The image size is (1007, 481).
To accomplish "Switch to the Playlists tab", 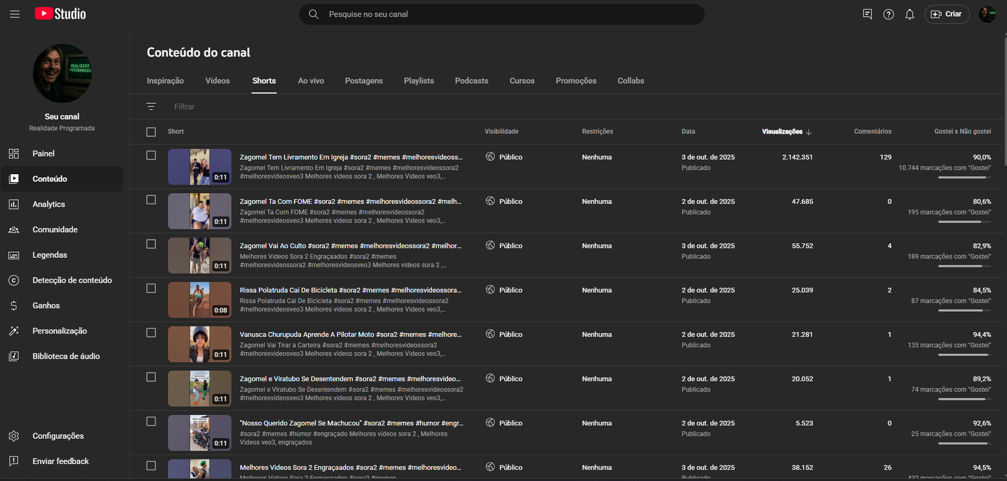I will 419,81.
